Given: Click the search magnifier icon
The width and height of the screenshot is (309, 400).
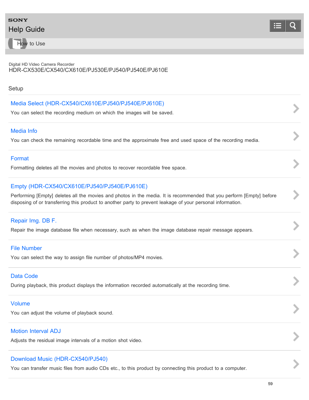Looking at the screenshot, I should [x=293, y=26].
